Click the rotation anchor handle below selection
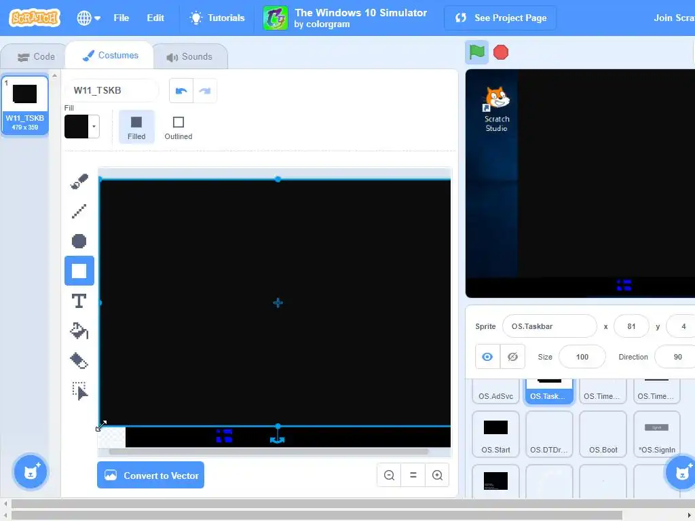Screen dimensions: 695x521 277,439
